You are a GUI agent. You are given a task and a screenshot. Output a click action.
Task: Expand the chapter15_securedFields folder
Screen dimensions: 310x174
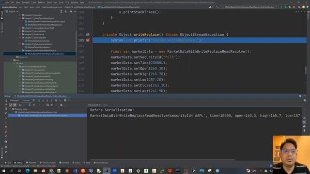click(20, 31)
